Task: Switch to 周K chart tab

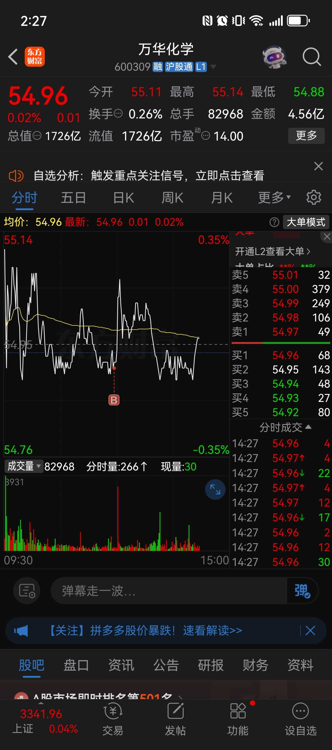Action: 172,198
